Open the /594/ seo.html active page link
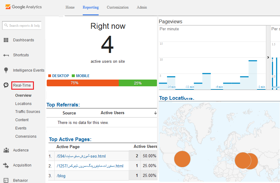 pyautogui.click(x=81, y=156)
